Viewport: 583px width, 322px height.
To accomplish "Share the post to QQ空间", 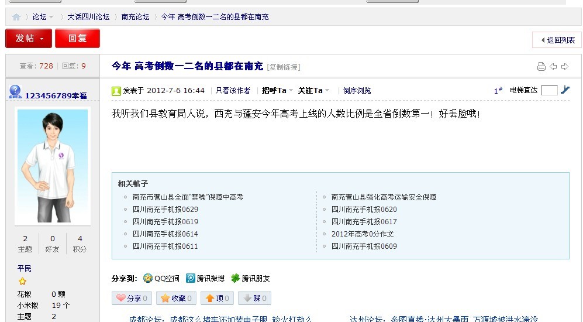I will click(x=161, y=279).
